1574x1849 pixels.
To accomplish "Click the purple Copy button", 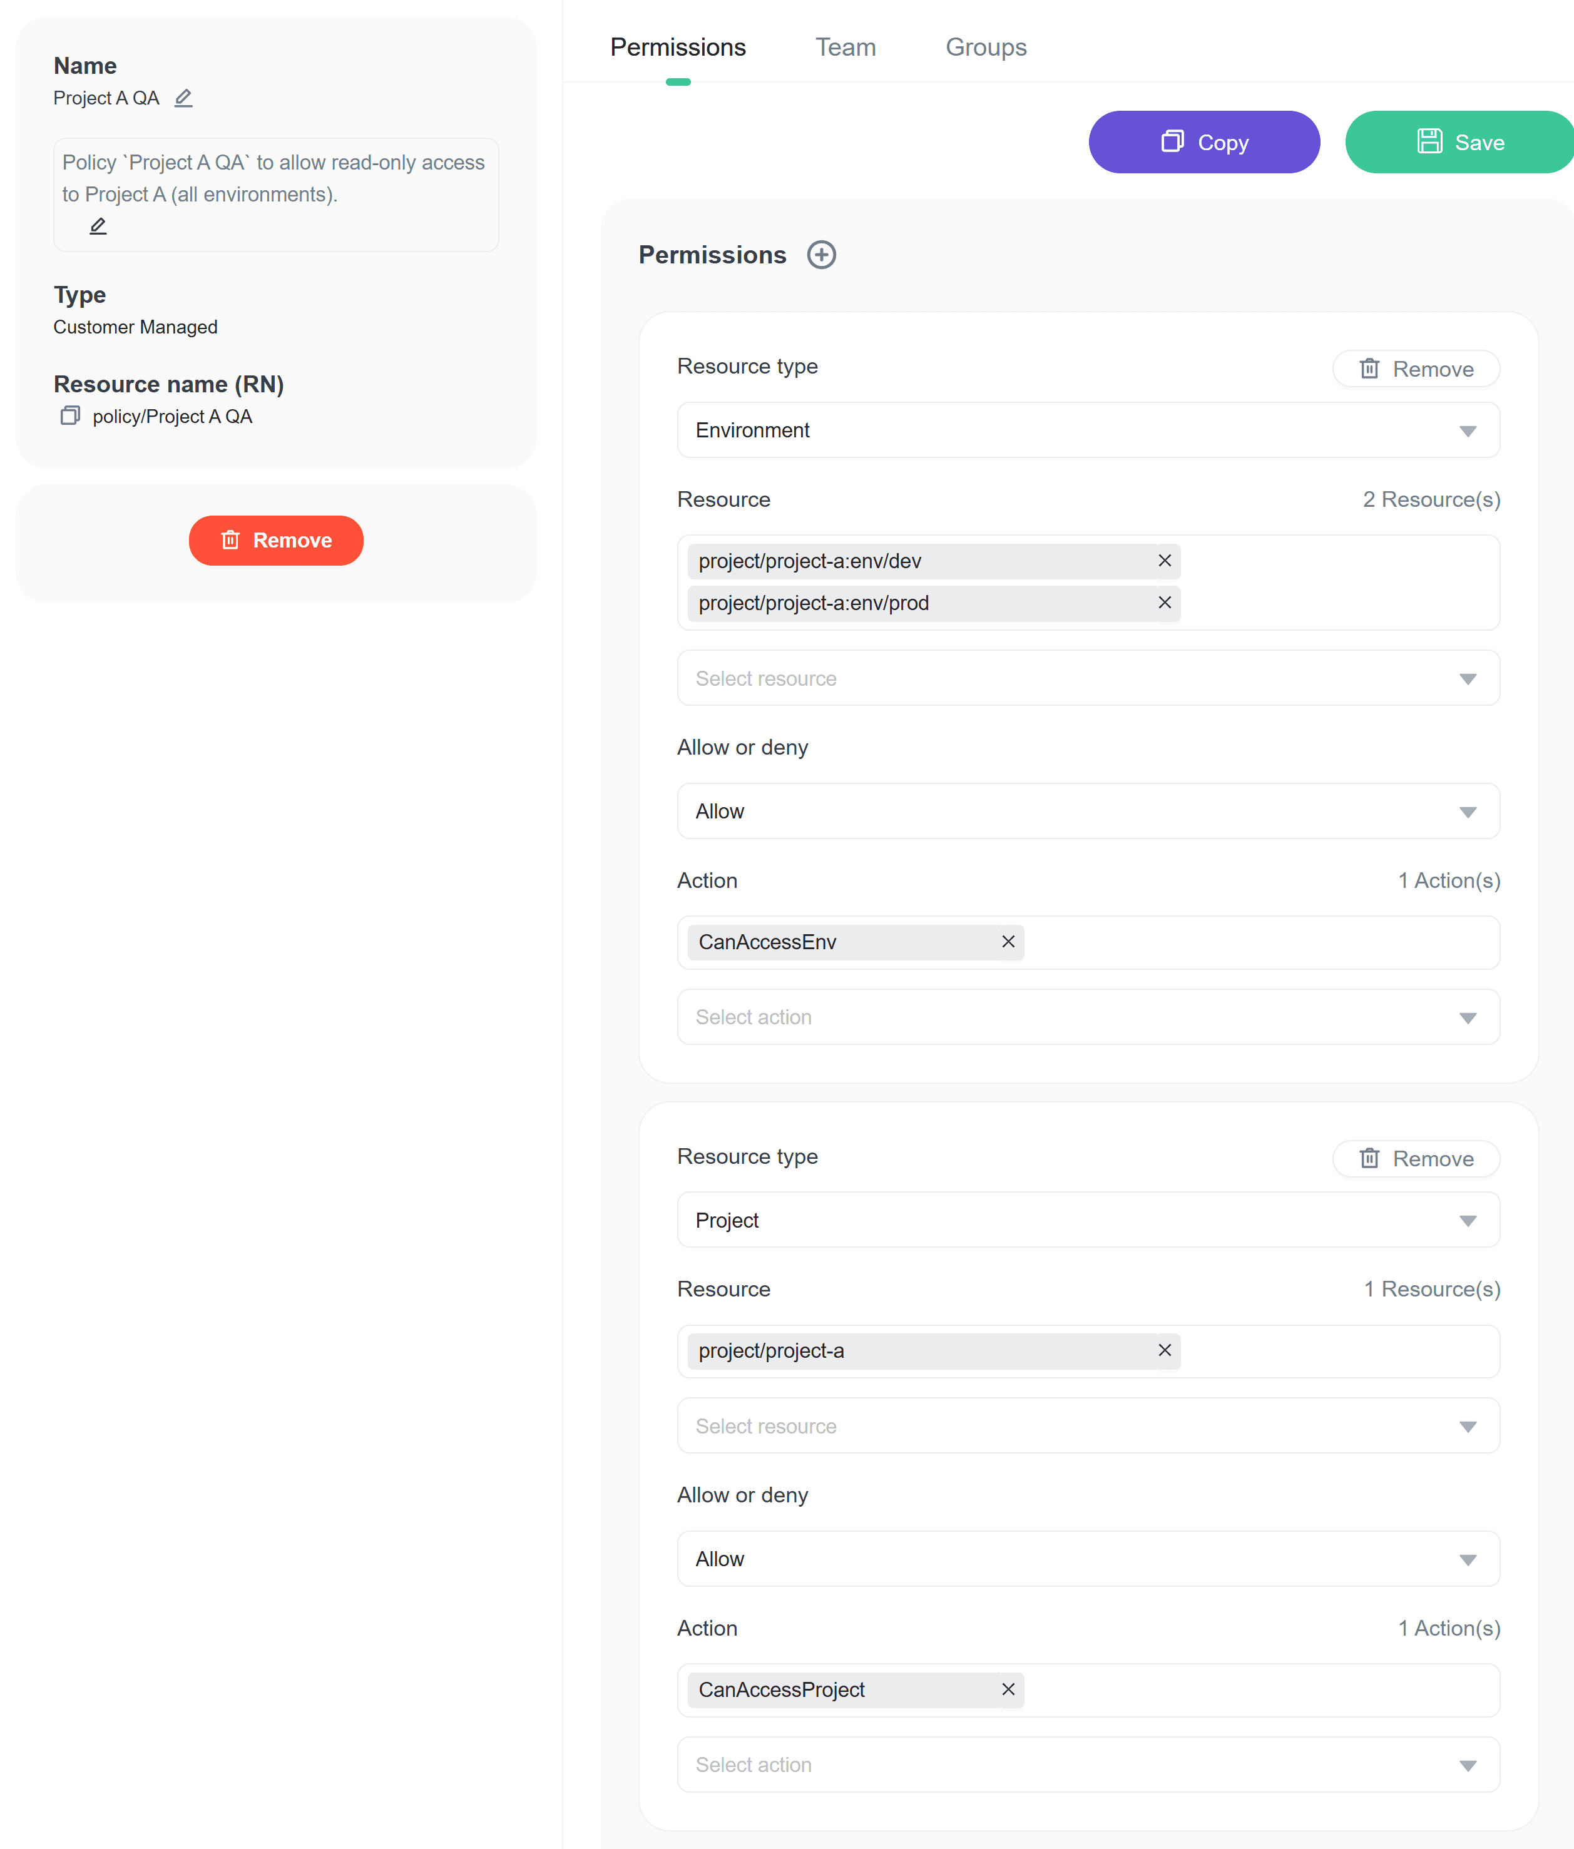I will (x=1203, y=142).
